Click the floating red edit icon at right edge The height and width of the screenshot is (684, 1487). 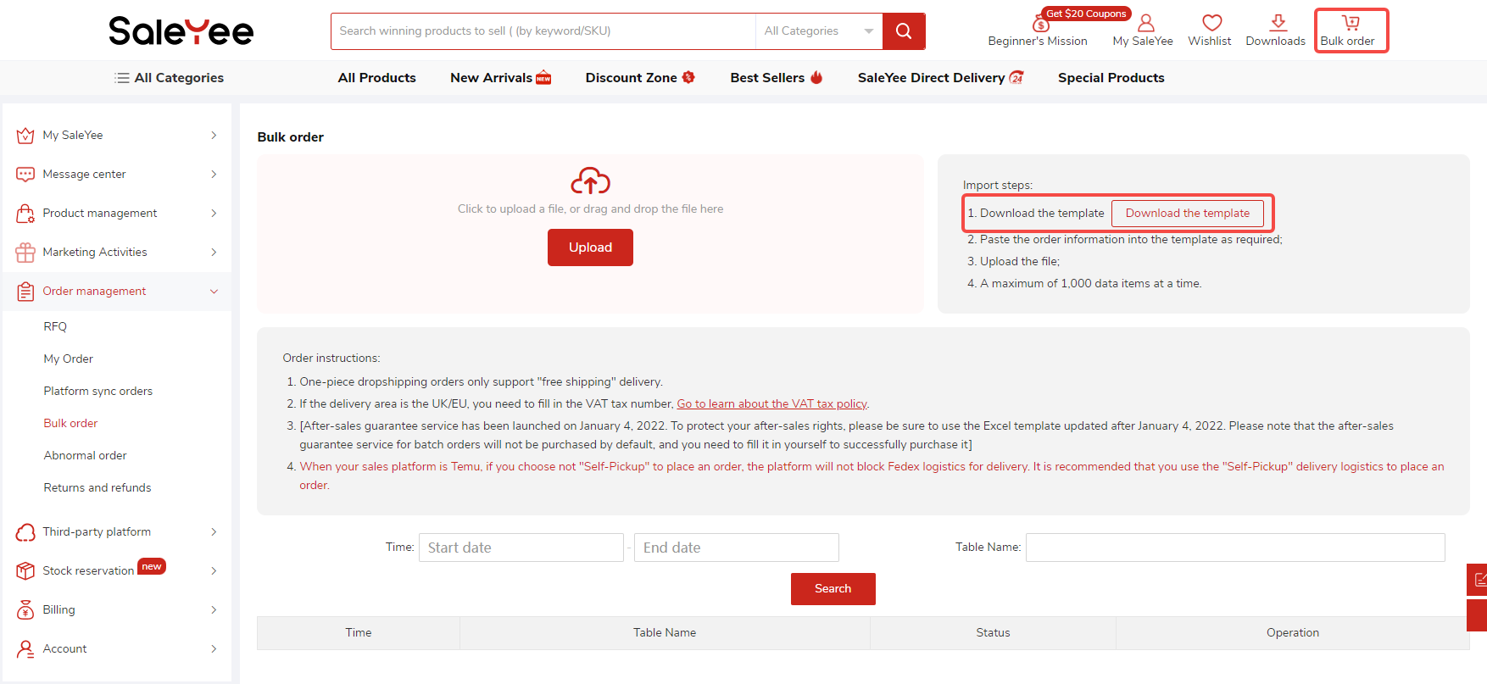click(x=1478, y=580)
